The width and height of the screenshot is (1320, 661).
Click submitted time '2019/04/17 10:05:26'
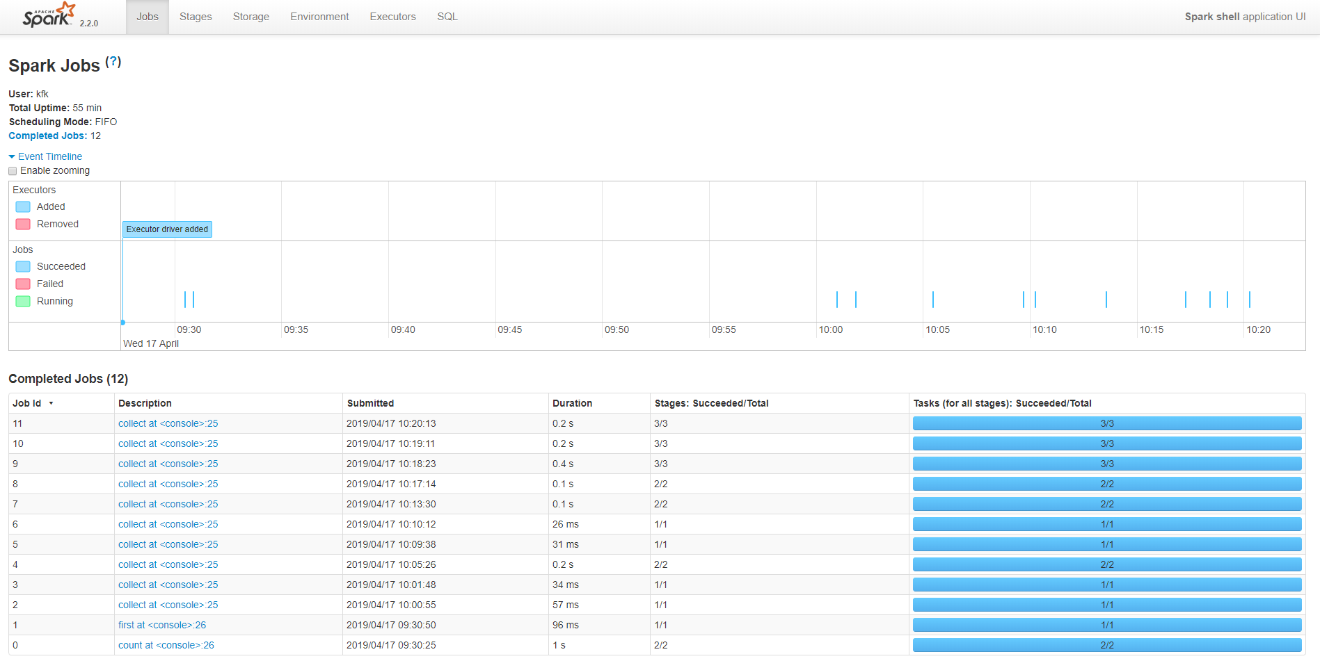pyautogui.click(x=391, y=564)
